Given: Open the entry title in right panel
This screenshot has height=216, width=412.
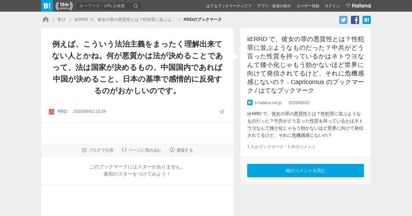Looking at the screenshot, I should [306, 65].
